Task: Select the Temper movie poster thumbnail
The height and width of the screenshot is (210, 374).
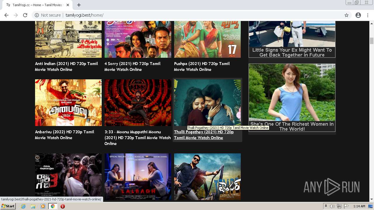Action: (207, 177)
